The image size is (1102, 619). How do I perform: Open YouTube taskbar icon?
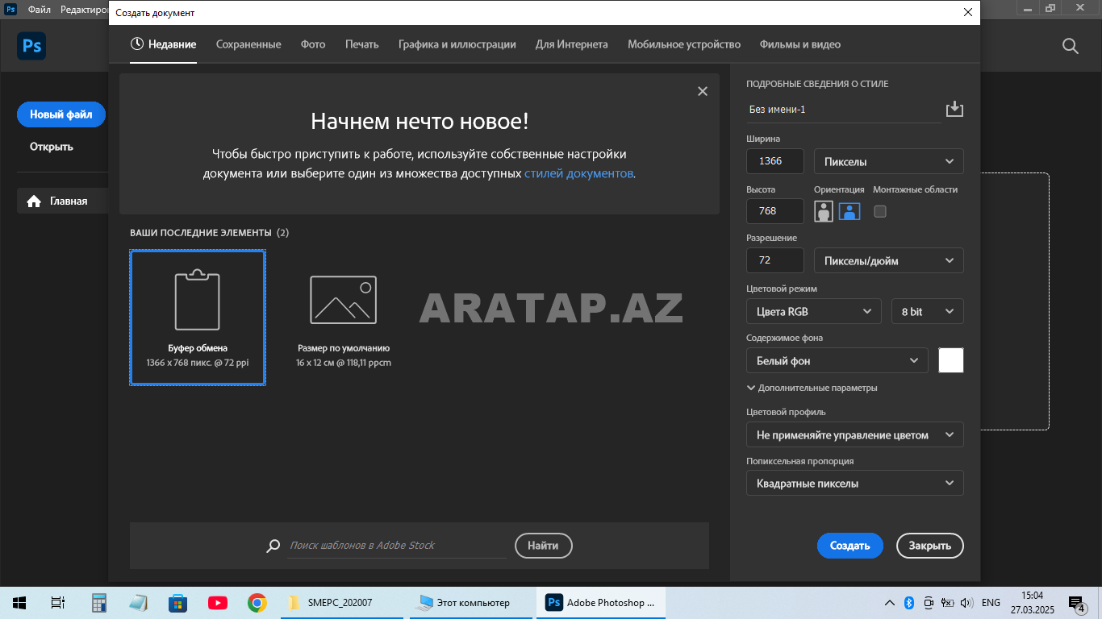pos(217,602)
